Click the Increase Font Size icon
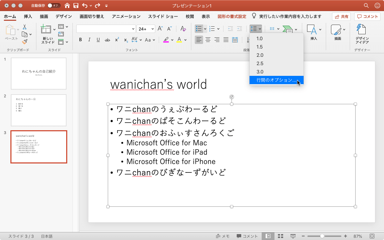The width and height of the screenshot is (384, 240). (160, 29)
